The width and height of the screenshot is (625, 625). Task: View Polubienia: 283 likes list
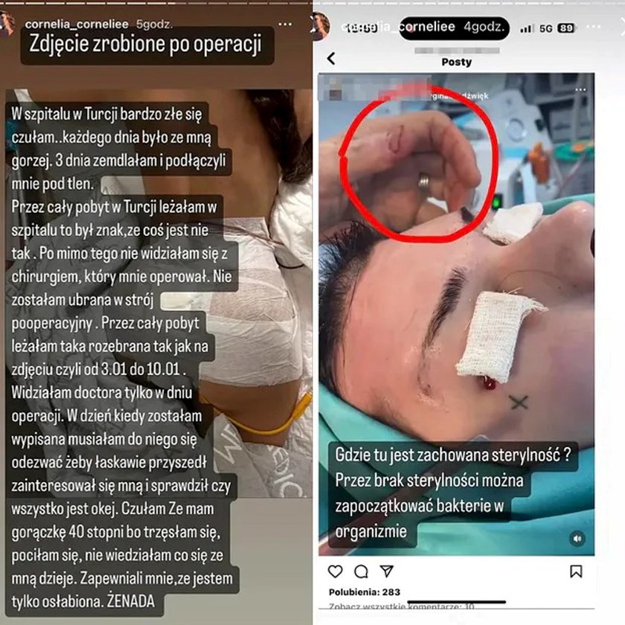tap(365, 592)
